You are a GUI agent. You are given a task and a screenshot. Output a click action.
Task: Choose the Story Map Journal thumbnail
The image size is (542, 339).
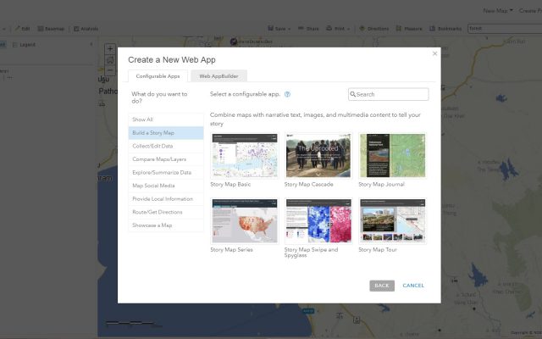pos(392,156)
